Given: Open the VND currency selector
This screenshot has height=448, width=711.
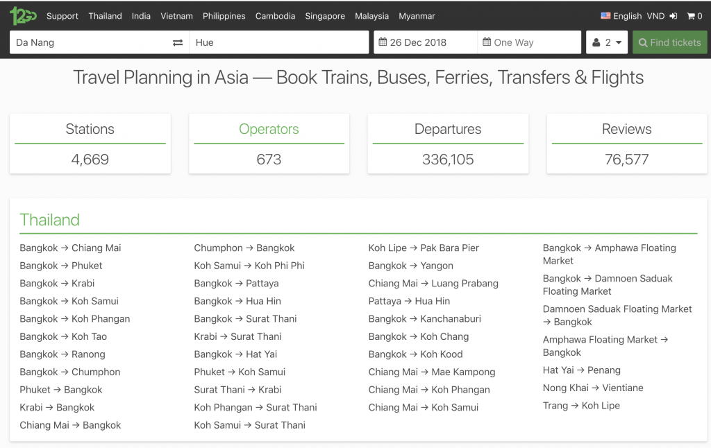Looking at the screenshot, I should [655, 16].
